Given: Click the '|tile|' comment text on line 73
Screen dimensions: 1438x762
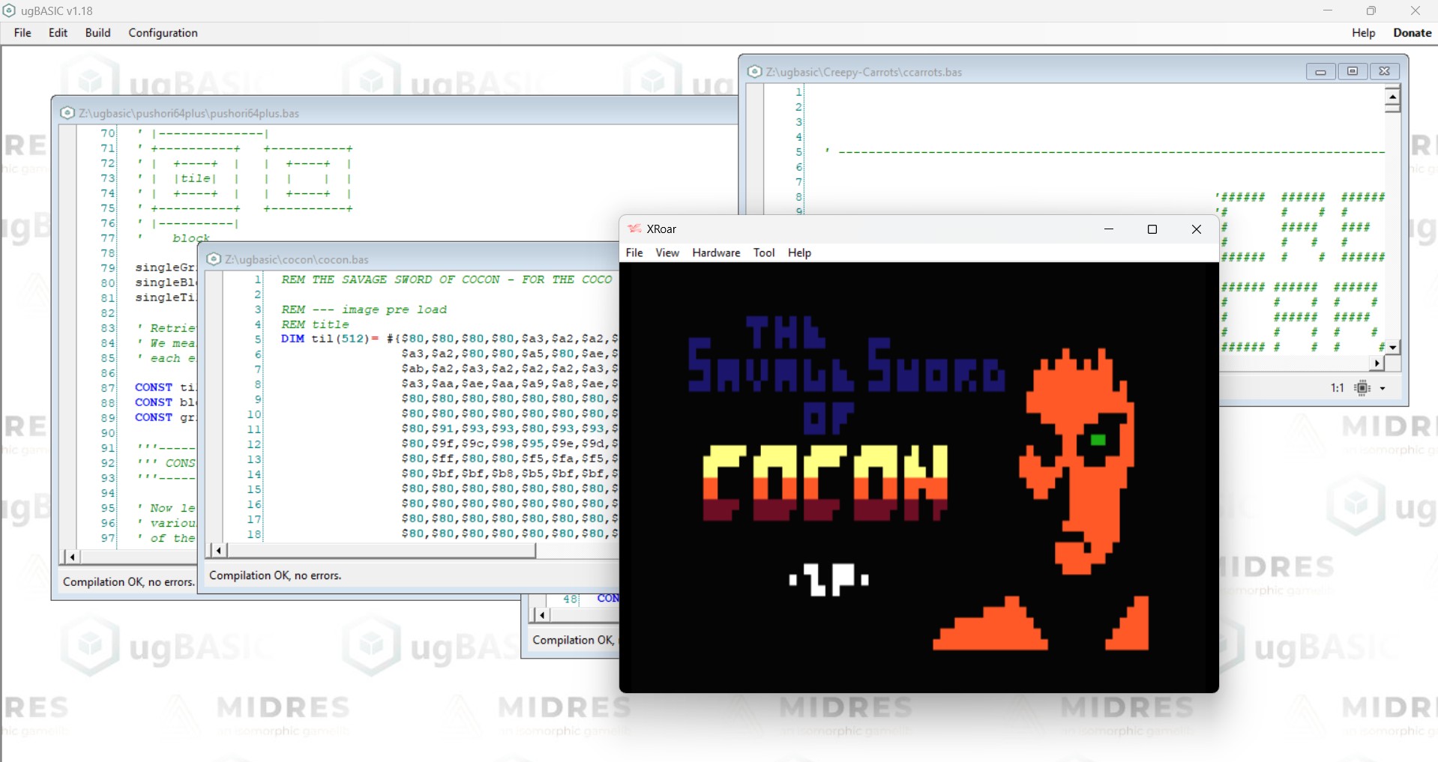Looking at the screenshot, I should (195, 178).
